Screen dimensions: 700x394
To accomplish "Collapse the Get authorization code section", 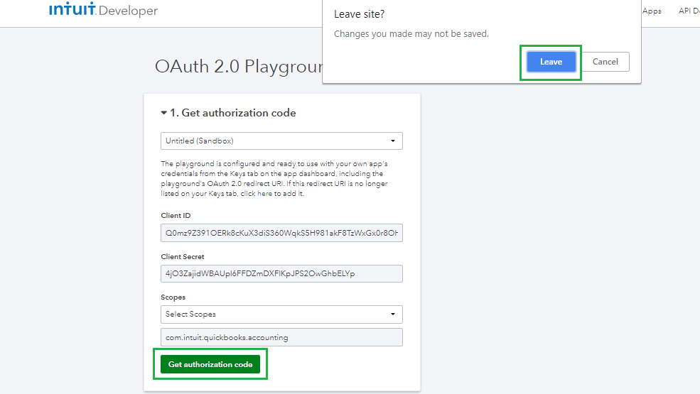I will click(164, 113).
